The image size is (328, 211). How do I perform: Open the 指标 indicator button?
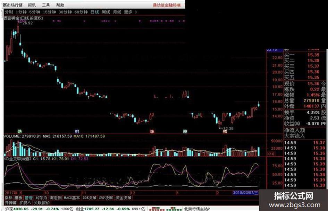pos(8,197)
